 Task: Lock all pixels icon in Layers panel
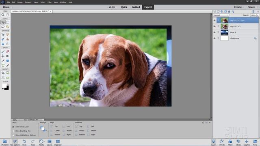tap(229, 11)
